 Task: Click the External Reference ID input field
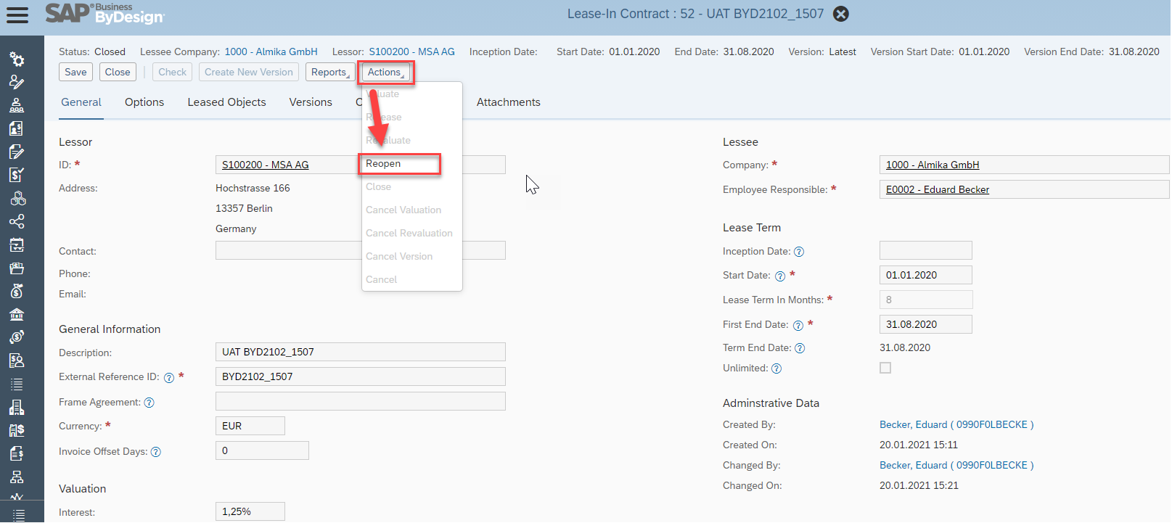click(361, 376)
